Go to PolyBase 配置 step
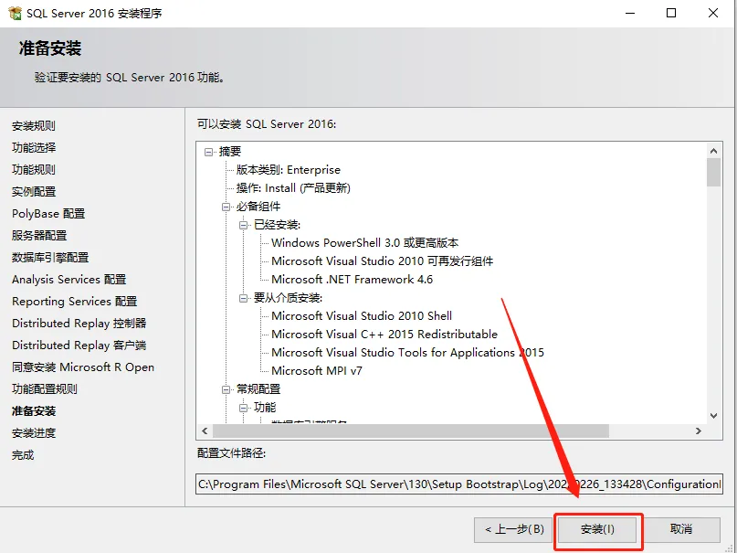This screenshot has width=737, height=553. point(48,214)
